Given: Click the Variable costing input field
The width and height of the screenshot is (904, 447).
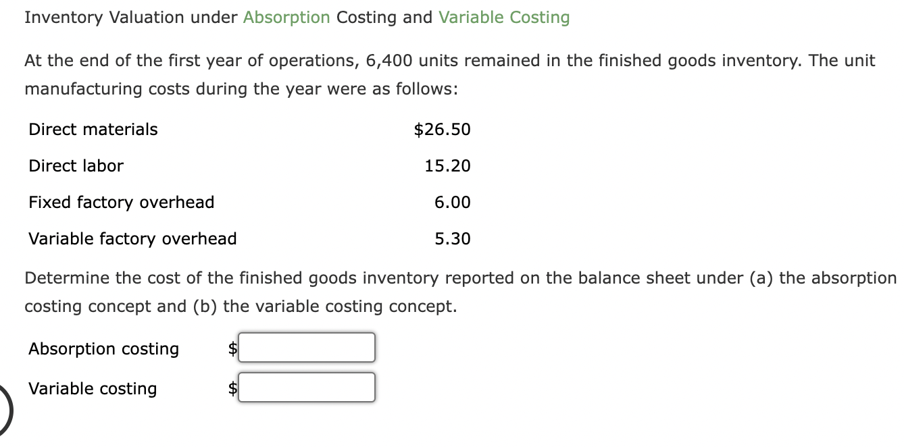Looking at the screenshot, I should tap(306, 386).
